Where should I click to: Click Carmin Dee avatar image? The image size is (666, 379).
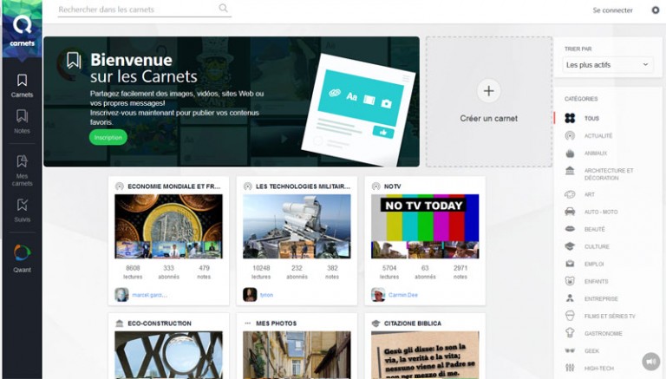(378, 295)
